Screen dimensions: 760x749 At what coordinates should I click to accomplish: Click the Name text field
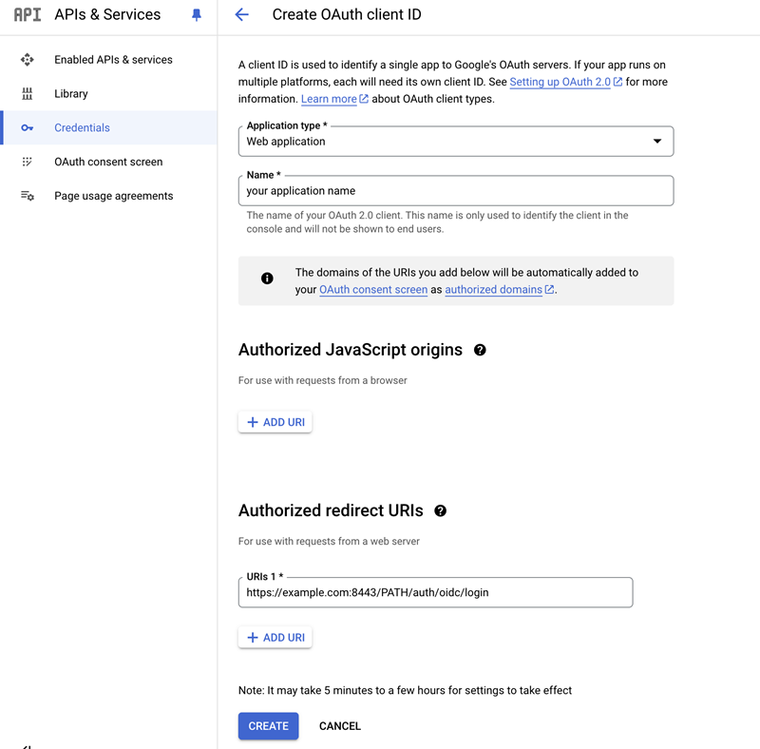tap(456, 191)
